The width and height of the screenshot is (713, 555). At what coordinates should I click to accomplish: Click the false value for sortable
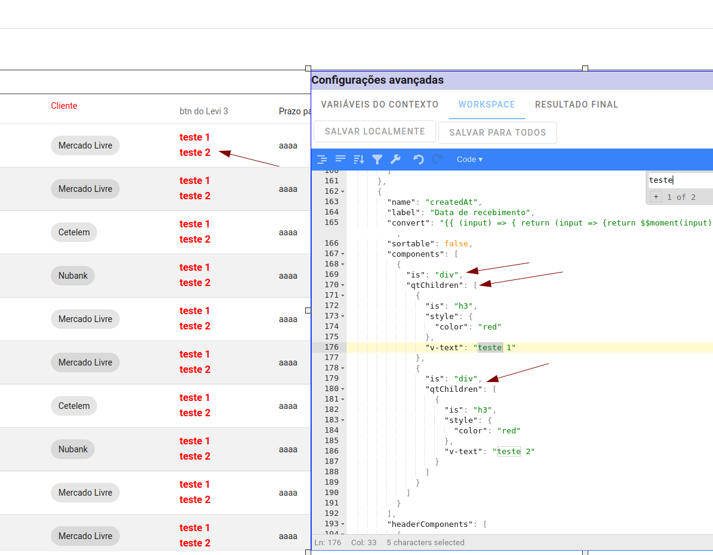pyautogui.click(x=457, y=244)
